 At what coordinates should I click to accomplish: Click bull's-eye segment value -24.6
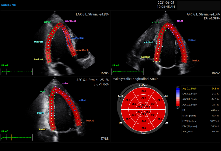143,128
